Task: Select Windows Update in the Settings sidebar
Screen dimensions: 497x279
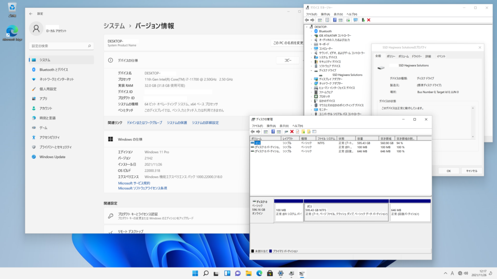Action: pos(61,157)
